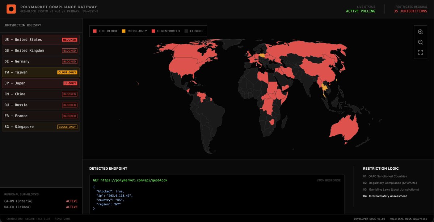Image resolution: width=434 pixels, height=222 pixels.
Task: Click the RESTRICTION LOGIC heading
Action: point(381,169)
